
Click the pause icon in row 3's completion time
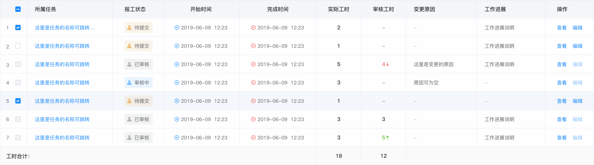[x=253, y=64]
